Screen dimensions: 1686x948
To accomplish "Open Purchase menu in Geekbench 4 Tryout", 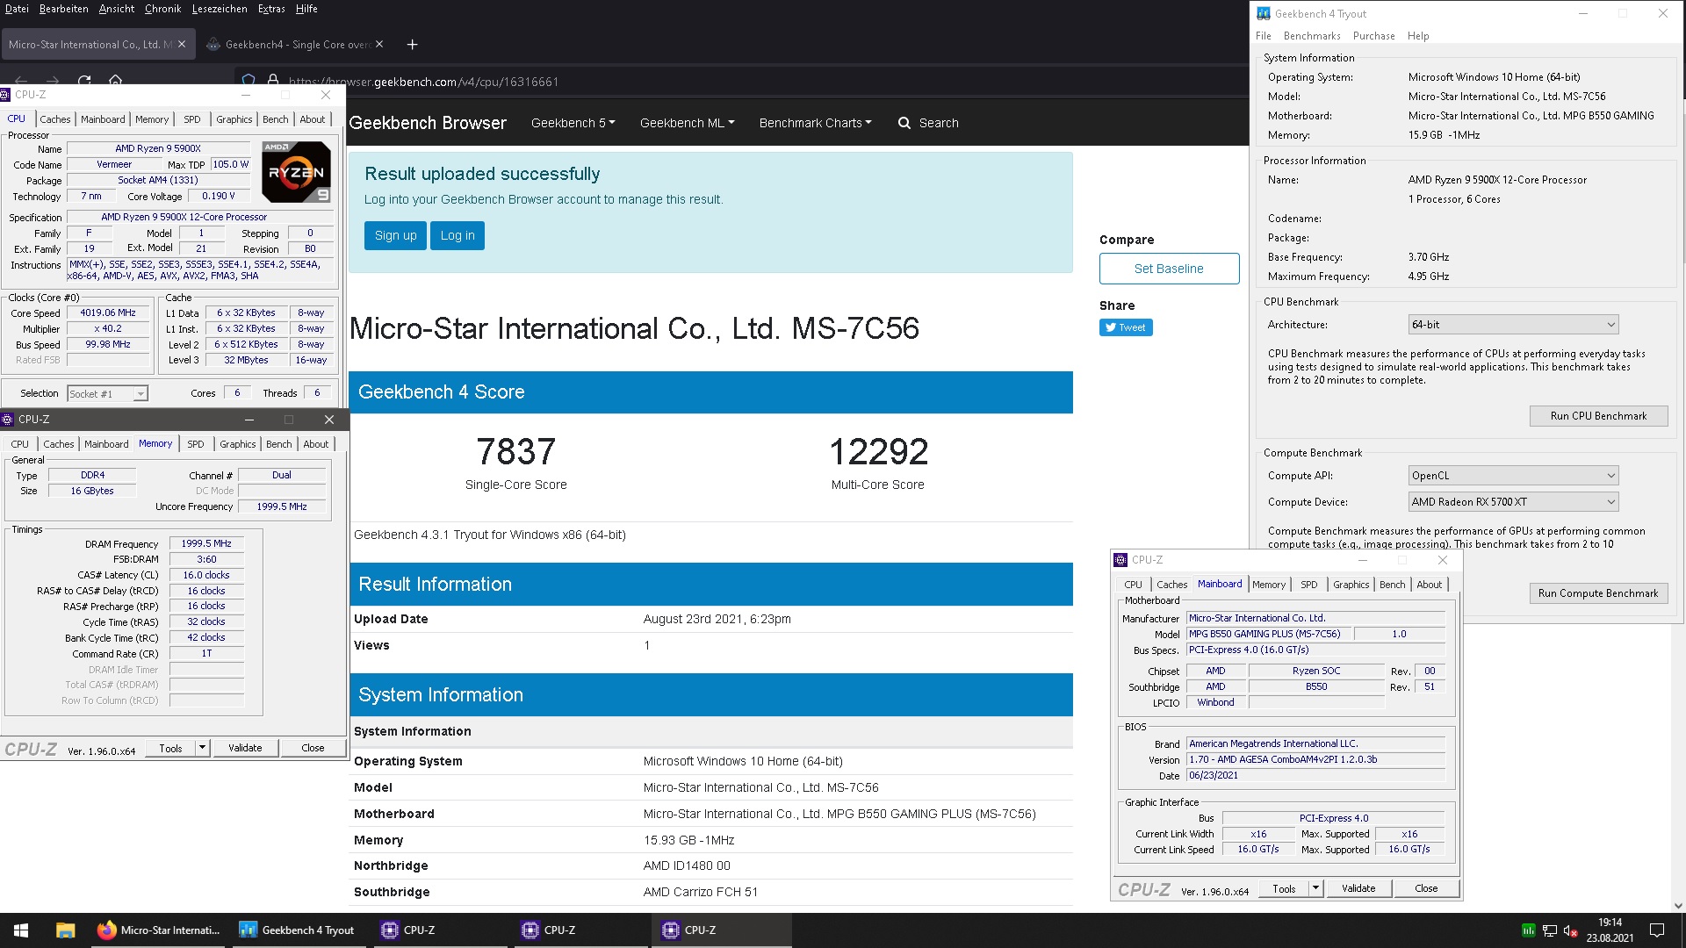I will click(1373, 36).
